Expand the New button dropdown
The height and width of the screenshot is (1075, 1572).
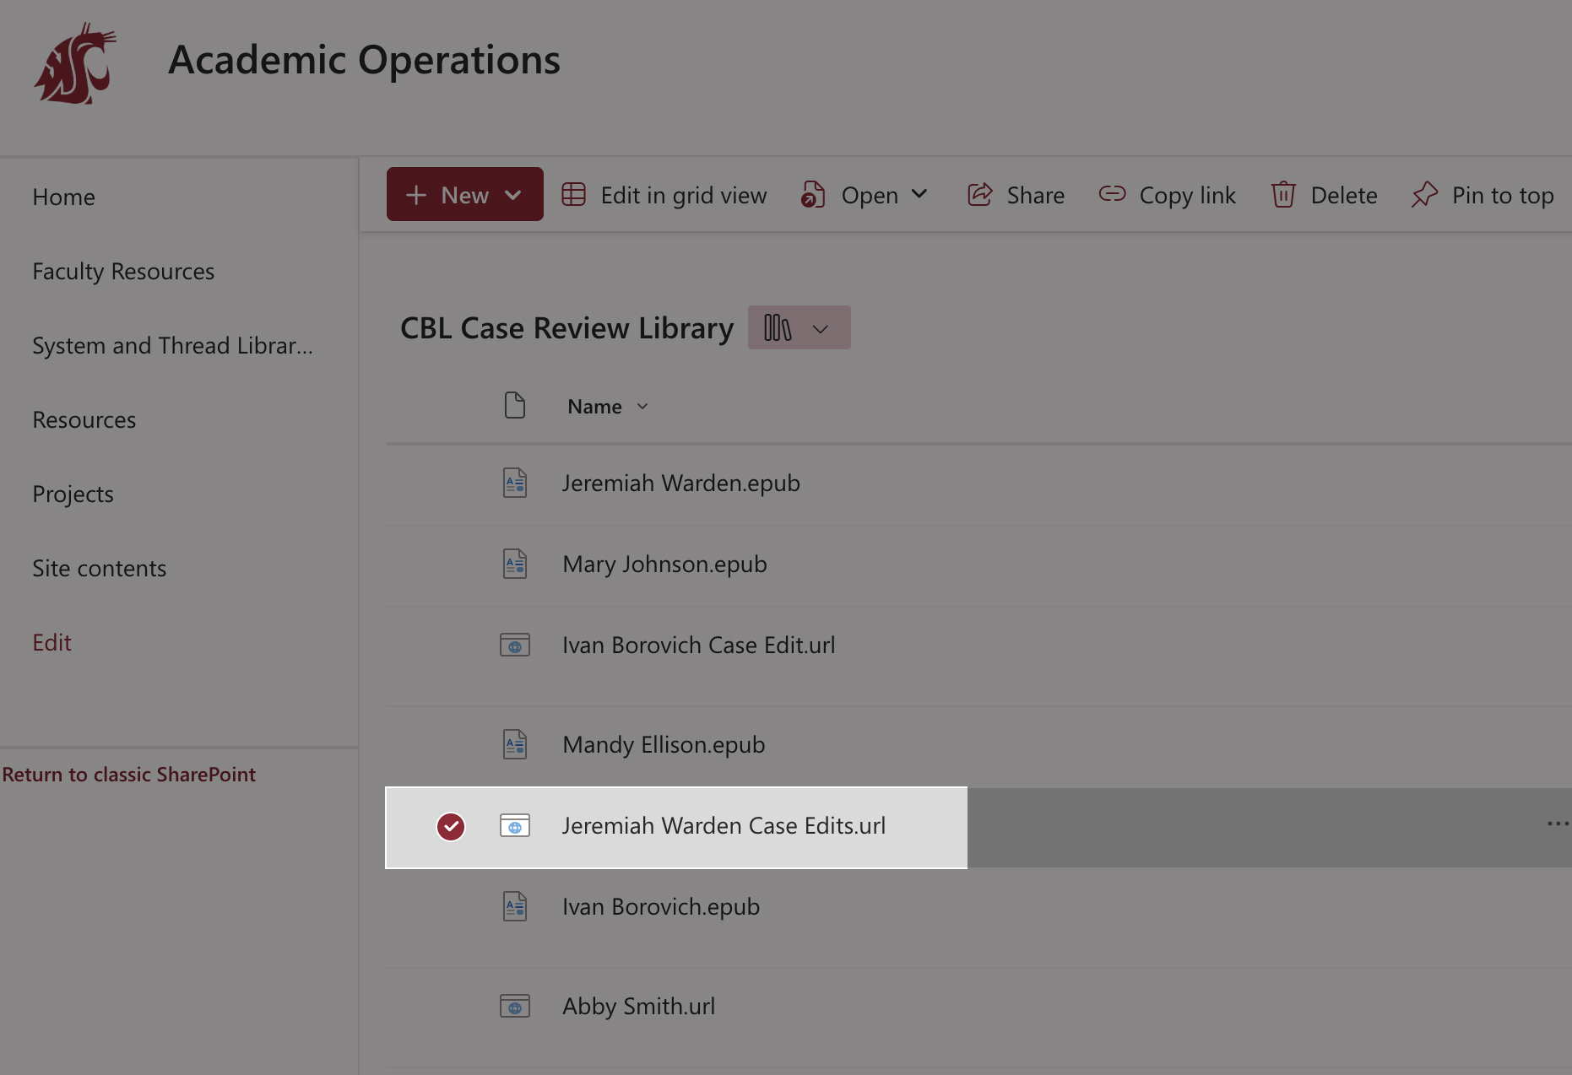coord(512,195)
